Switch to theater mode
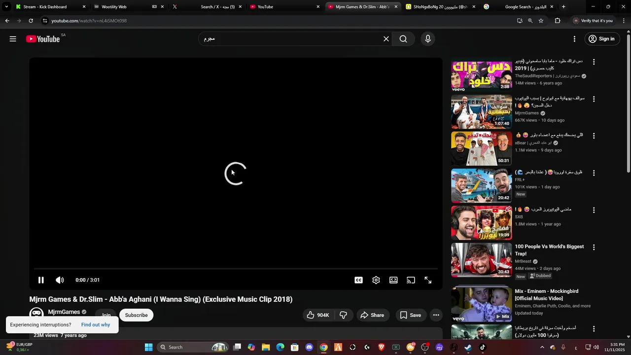Viewport: 631px width, 355px height. tap(393, 280)
